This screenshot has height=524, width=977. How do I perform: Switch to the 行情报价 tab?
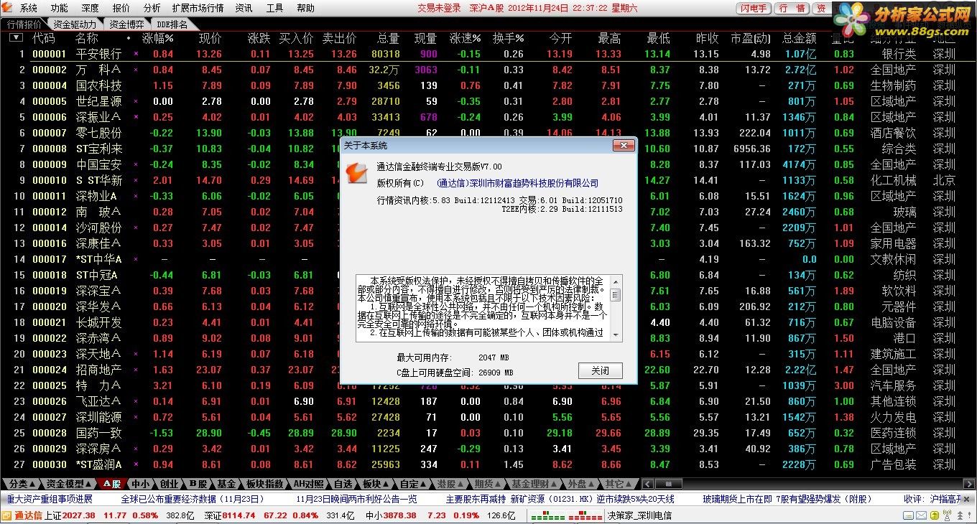pyautogui.click(x=24, y=24)
